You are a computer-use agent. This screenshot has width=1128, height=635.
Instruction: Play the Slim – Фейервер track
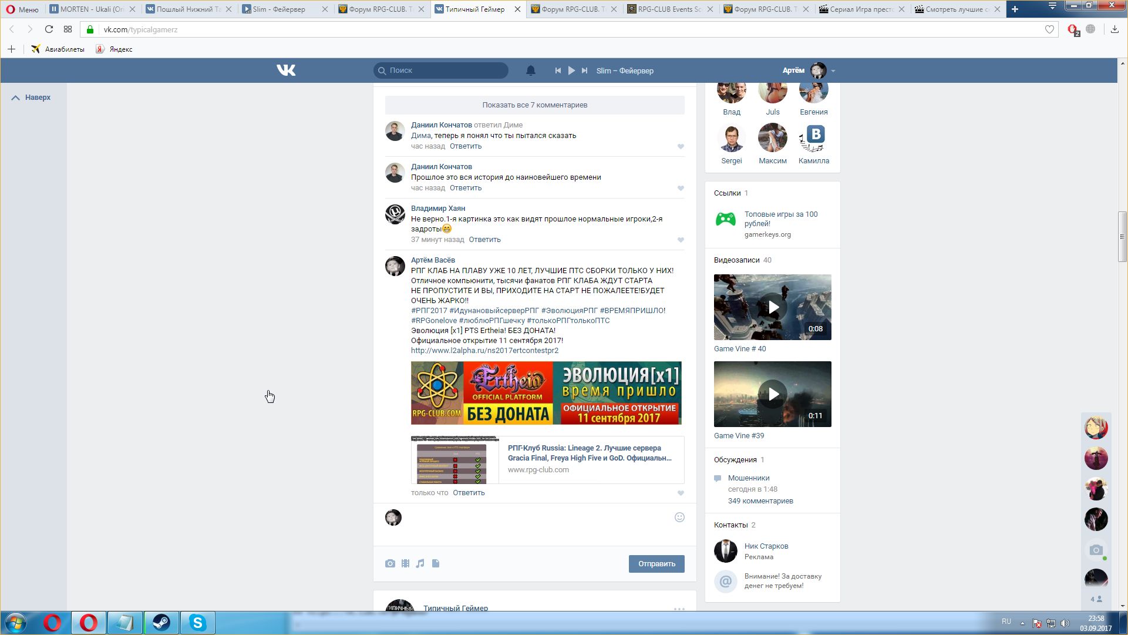[x=571, y=70]
